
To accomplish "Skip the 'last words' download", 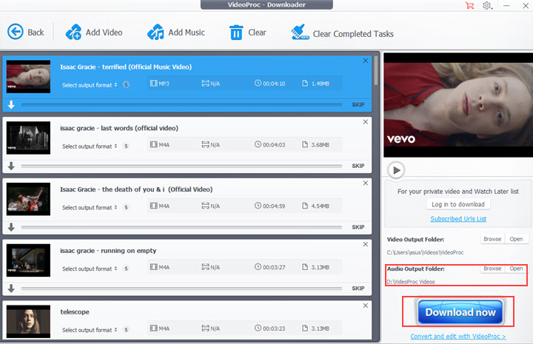I will (x=358, y=166).
